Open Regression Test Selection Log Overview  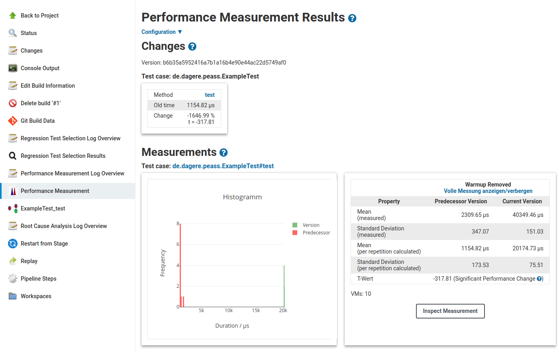point(71,138)
